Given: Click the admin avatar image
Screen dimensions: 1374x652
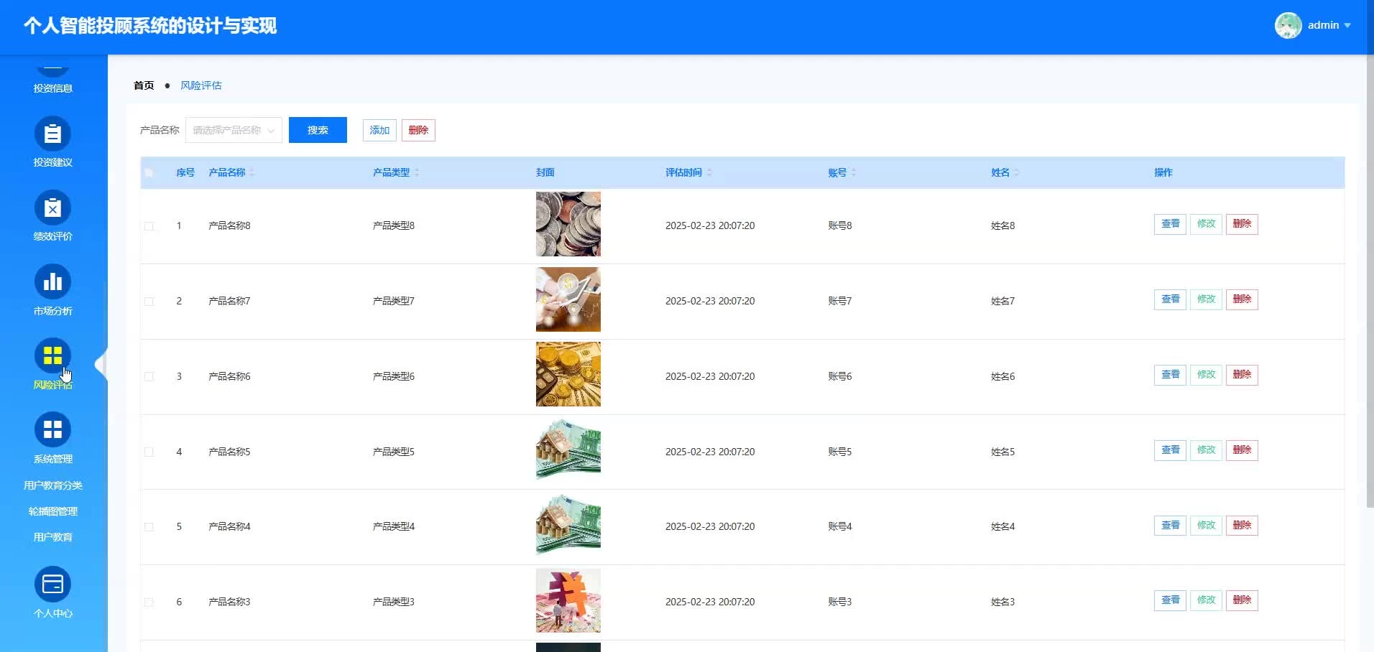Looking at the screenshot, I should [1288, 26].
